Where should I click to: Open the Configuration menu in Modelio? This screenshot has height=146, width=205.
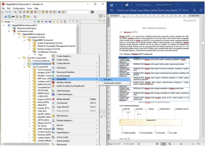tap(19, 8)
